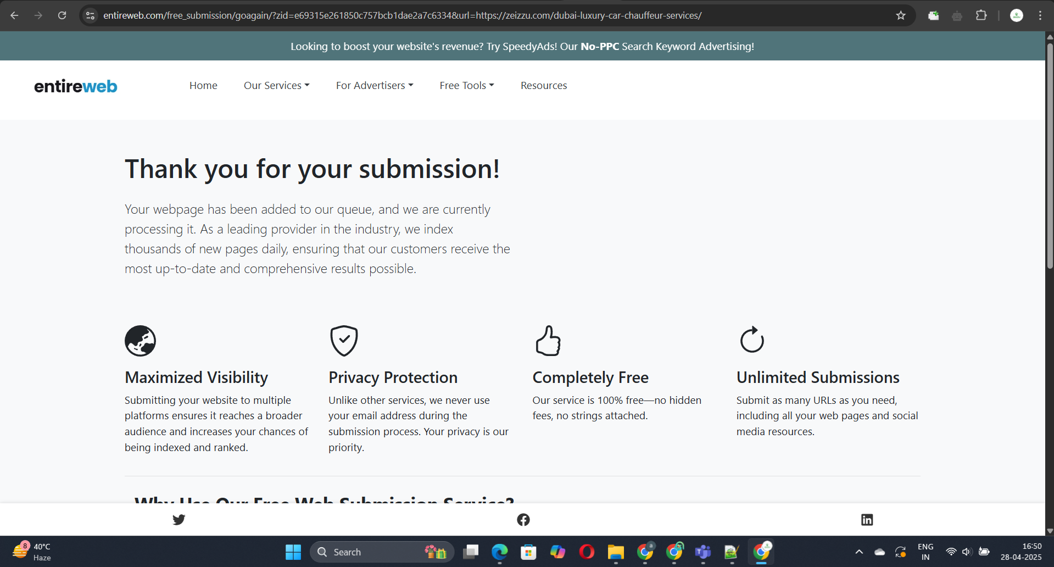The height and width of the screenshot is (567, 1054).
Task: Click the LinkedIn icon in footer bar
Action: [x=867, y=520]
